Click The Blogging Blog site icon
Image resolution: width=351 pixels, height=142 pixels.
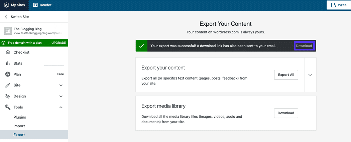pyautogui.click(x=8, y=31)
